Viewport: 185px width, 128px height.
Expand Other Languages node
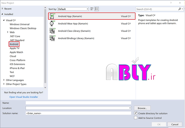click(x=4, y=80)
